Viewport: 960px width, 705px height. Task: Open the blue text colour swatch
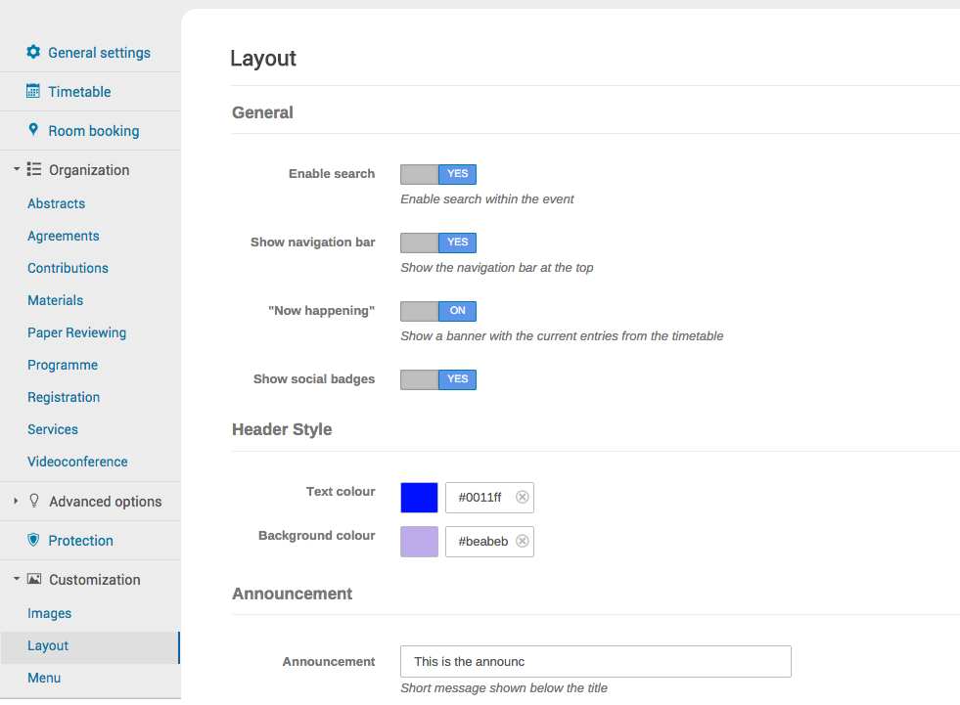pos(420,498)
